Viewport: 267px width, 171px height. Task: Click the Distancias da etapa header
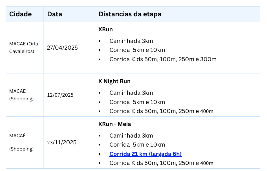point(130,14)
